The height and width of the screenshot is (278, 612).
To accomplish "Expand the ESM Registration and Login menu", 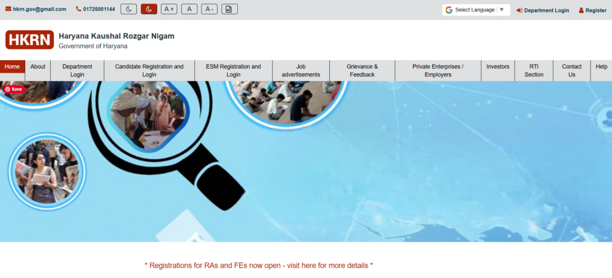I will coord(233,70).
